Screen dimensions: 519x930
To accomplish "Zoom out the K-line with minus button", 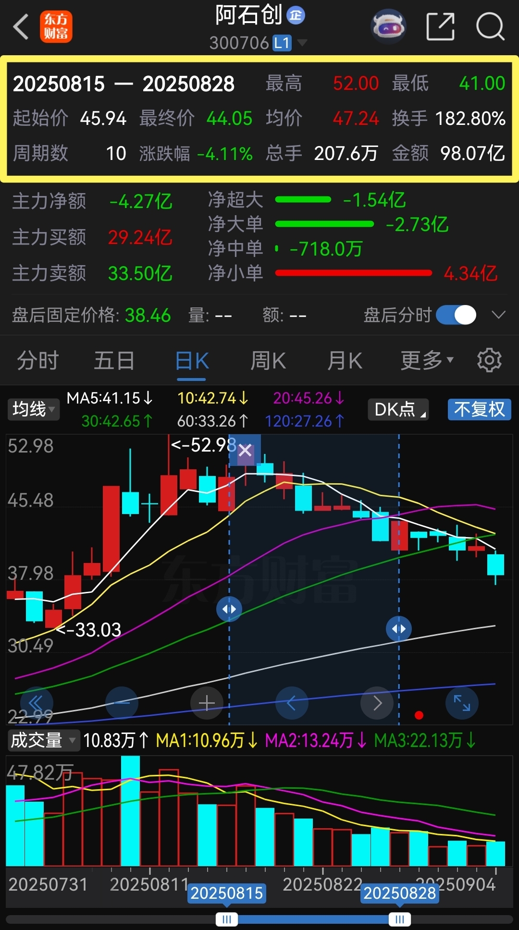I will point(122,703).
